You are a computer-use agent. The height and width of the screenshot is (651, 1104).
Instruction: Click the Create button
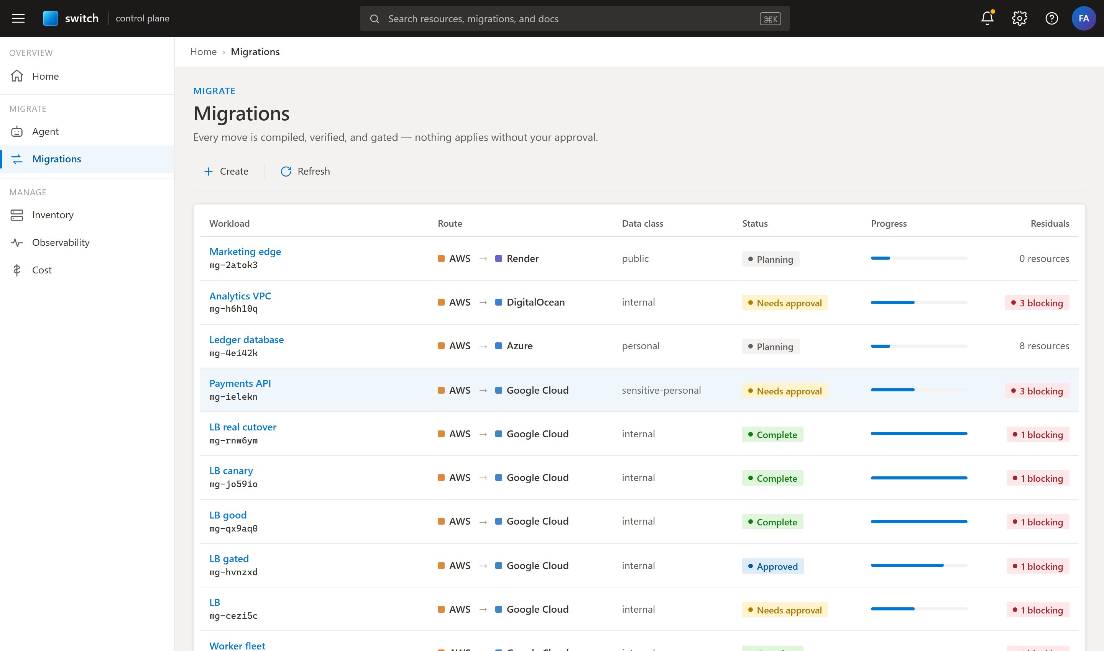226,172
